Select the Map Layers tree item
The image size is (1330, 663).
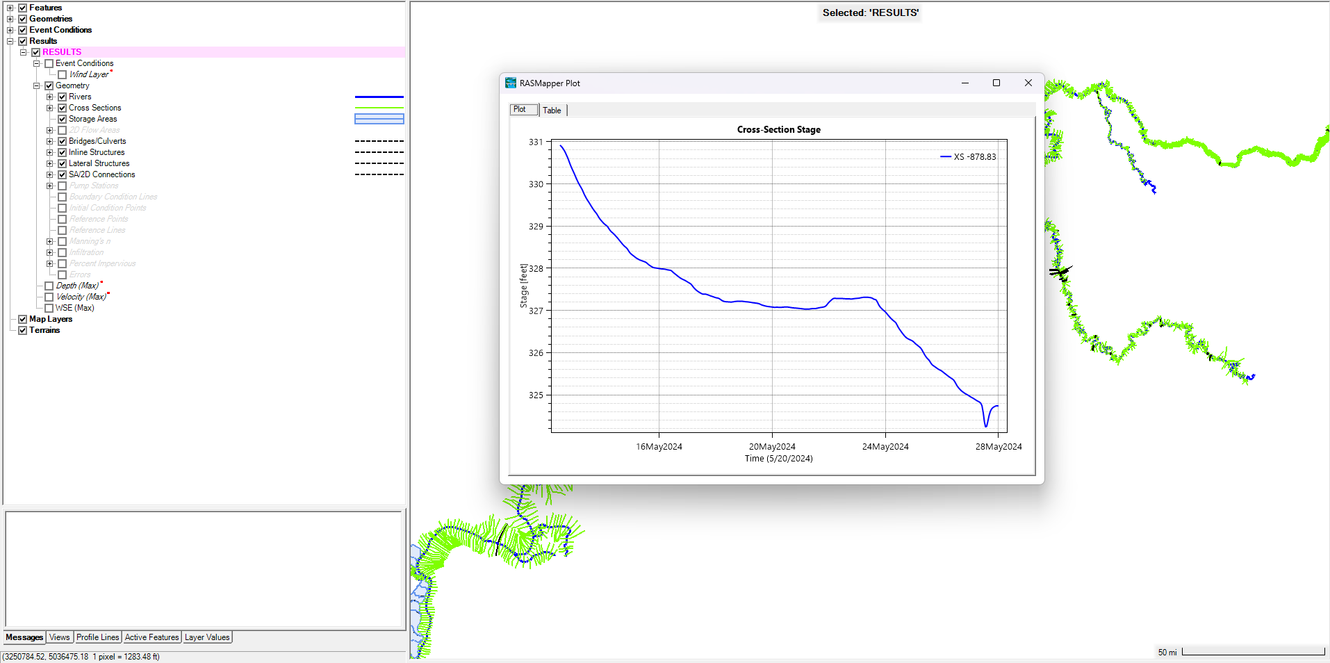pyautogui.click(x=51, y=319)
